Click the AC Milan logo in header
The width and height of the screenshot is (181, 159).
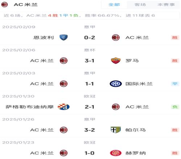click(4, 5)
